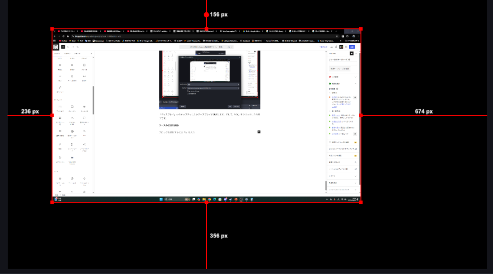493x274 pixels.
Task: Switch to the ブロック inserter tab
Action: [x=57, y=54]
